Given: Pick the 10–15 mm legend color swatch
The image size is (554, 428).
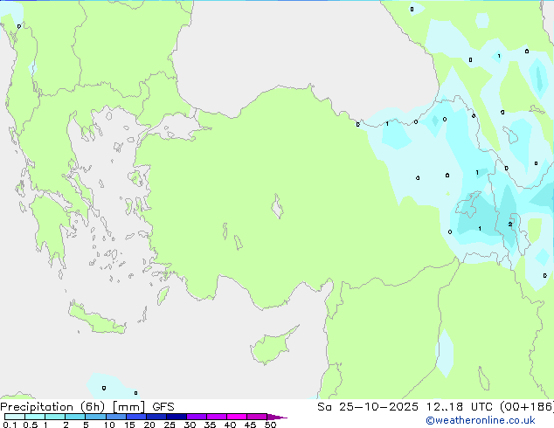Looking at the screenshot, I should pos(115,417).
